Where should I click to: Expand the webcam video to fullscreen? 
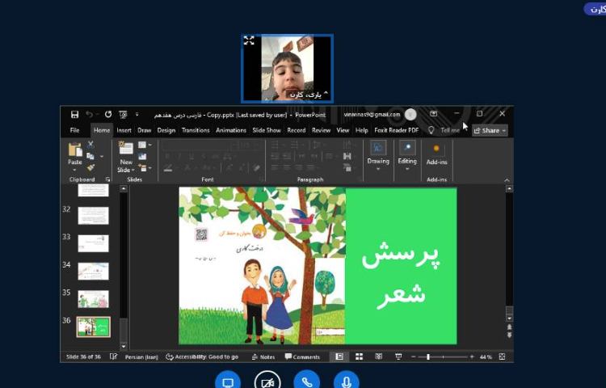249,40
